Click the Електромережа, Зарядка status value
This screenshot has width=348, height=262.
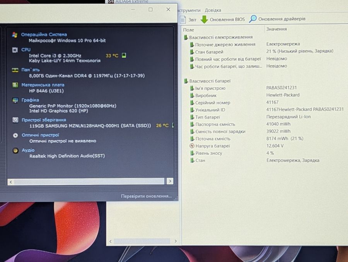click(x=293, y=160)
